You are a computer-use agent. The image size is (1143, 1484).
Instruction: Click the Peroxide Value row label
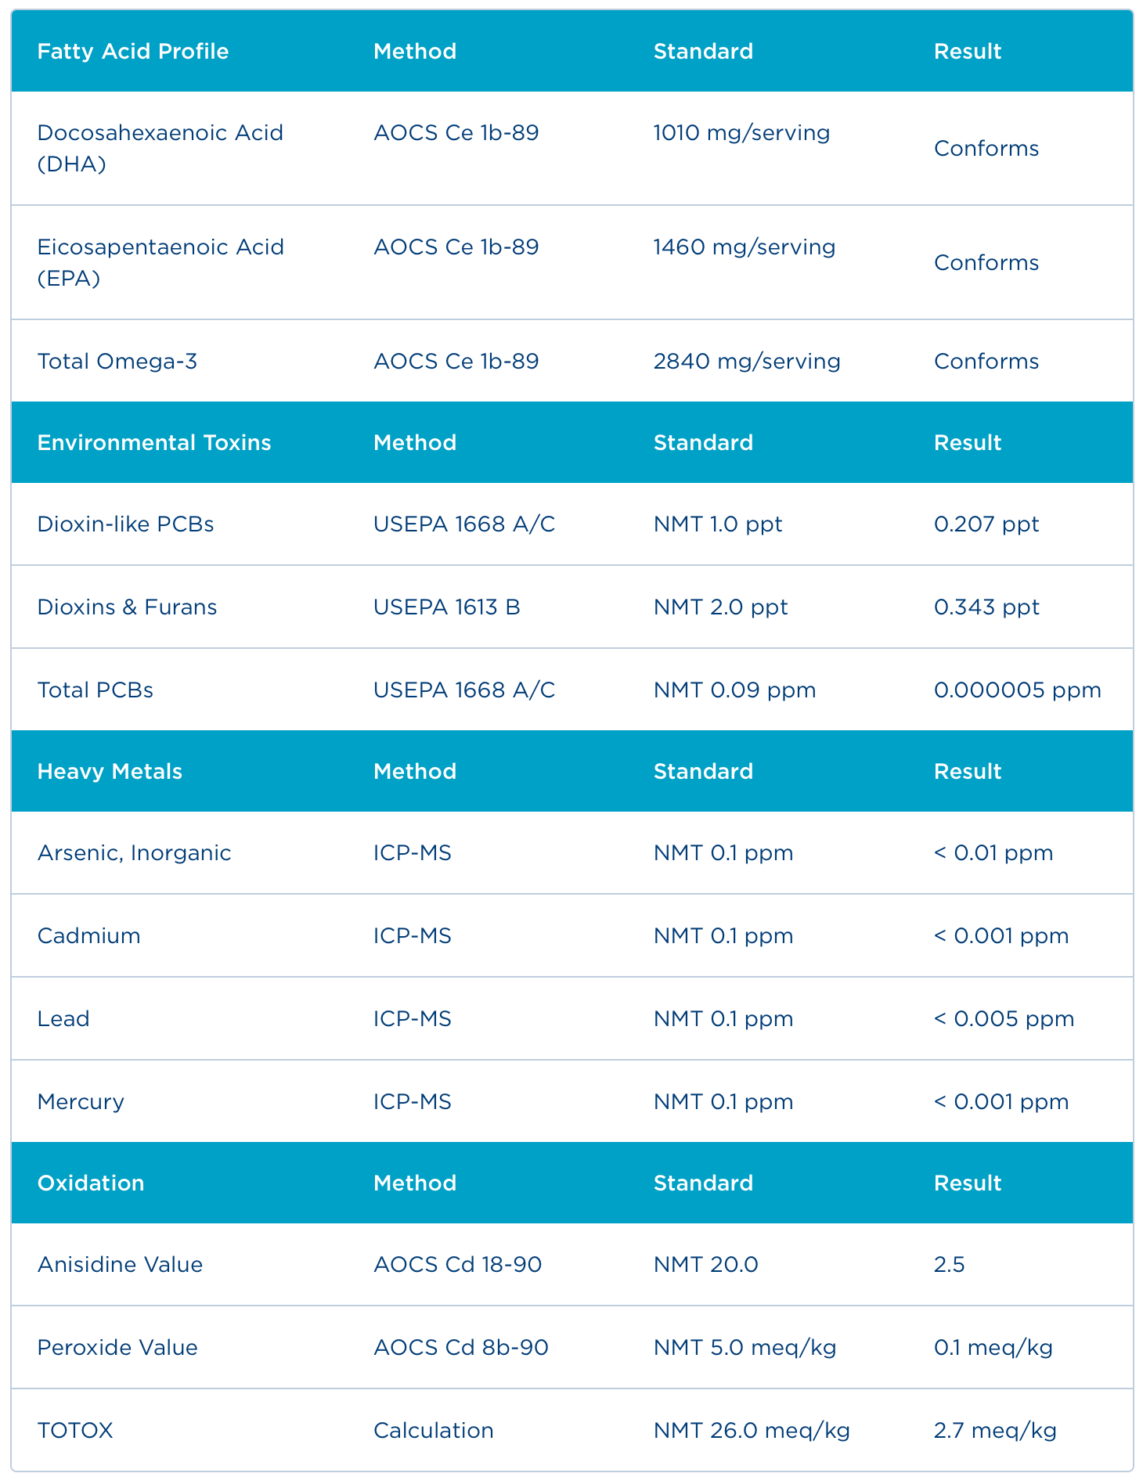(117, 1348)
